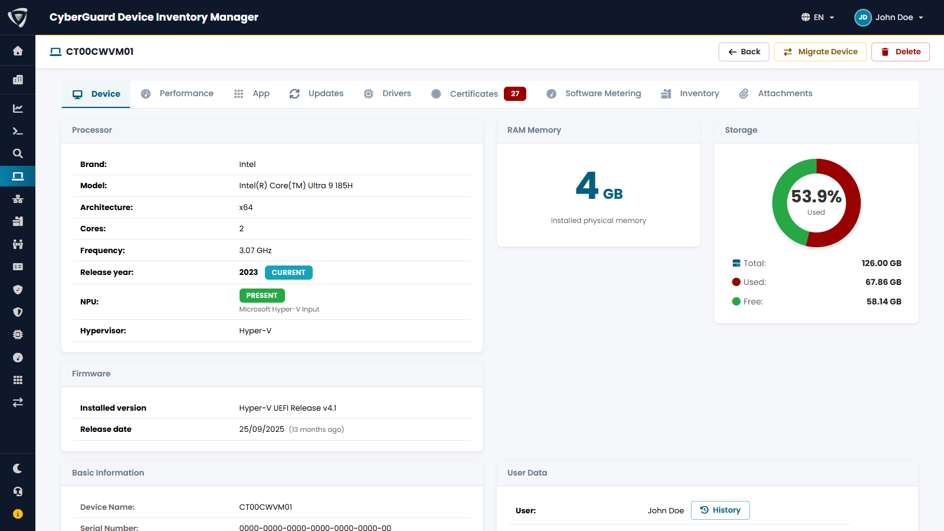Open the Inventory tab
This screenshot has width=944, height=531.
pyautogui.click(x=690, y=93)
